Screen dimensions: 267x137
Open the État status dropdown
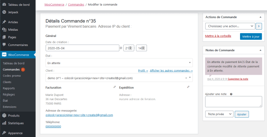point(119,63)
